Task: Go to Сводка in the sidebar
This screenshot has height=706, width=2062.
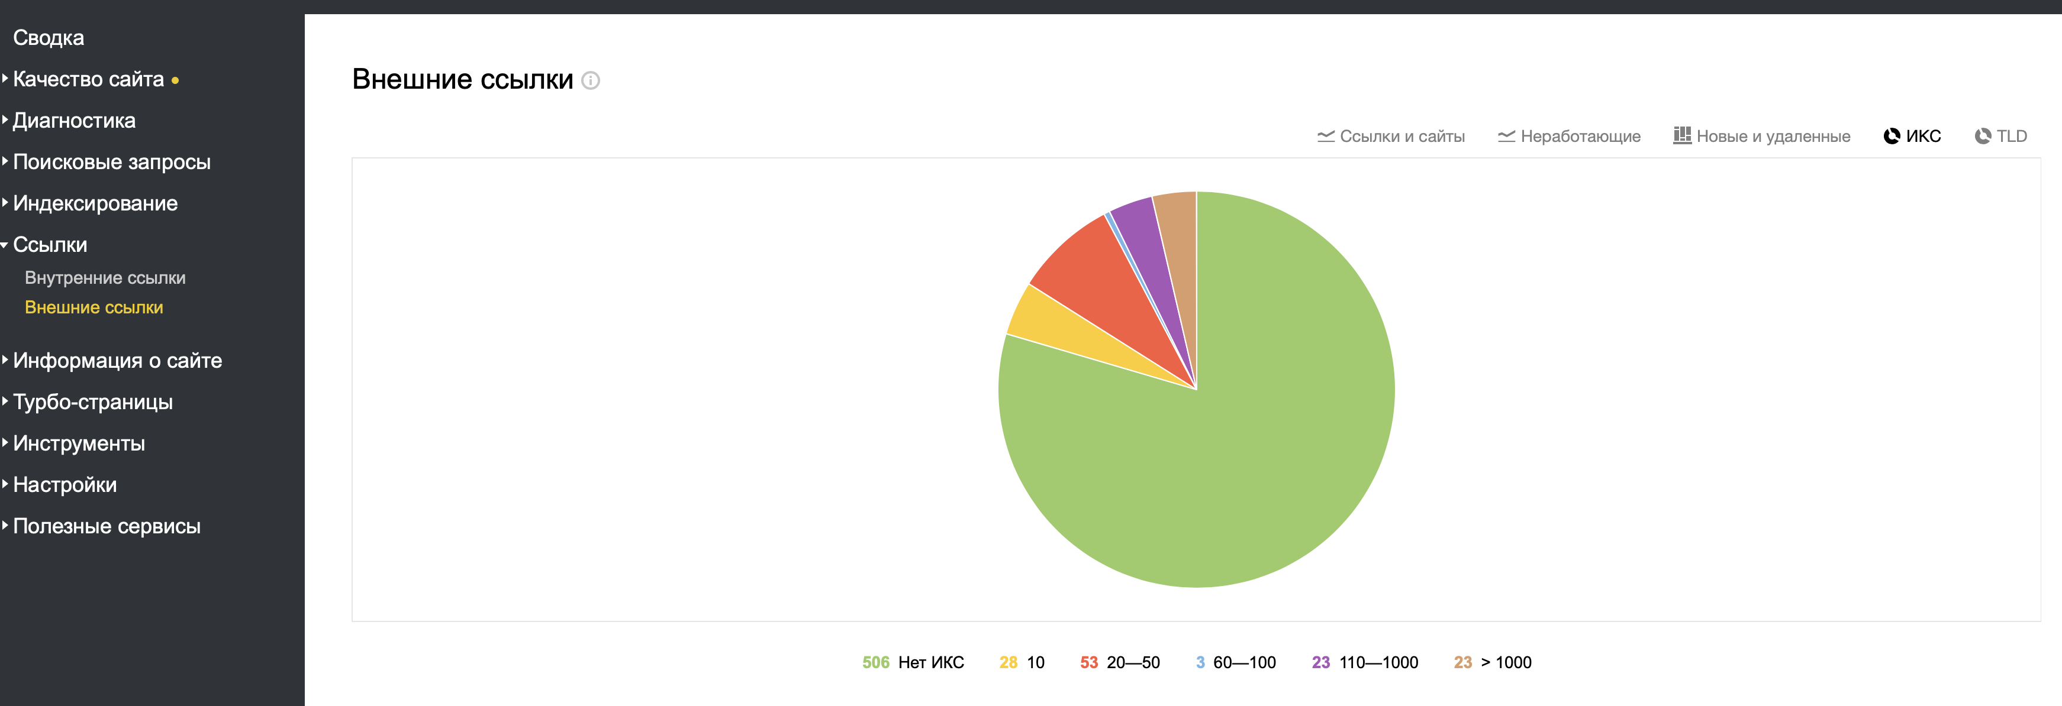Action: 48,38
